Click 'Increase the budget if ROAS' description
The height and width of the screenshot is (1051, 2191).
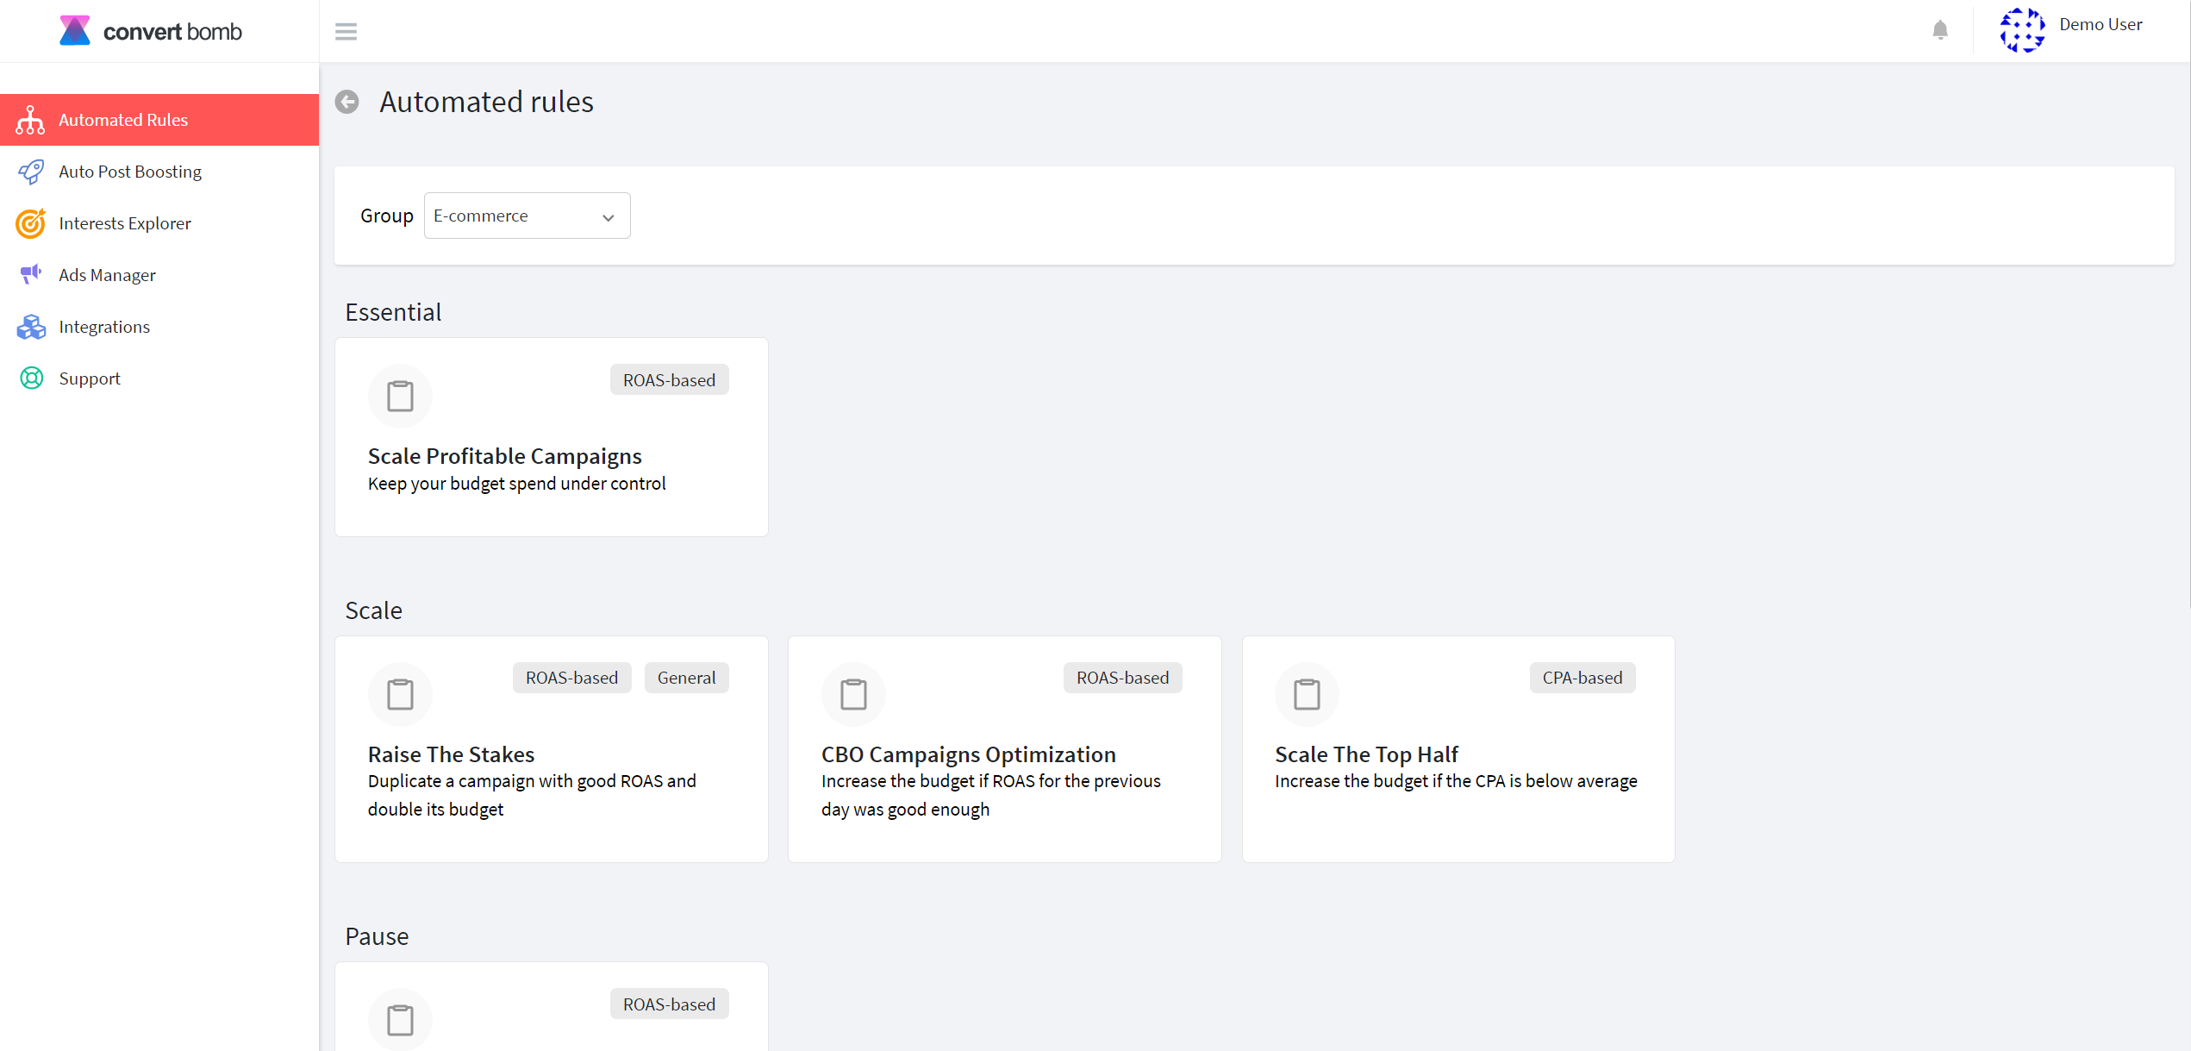990,795
